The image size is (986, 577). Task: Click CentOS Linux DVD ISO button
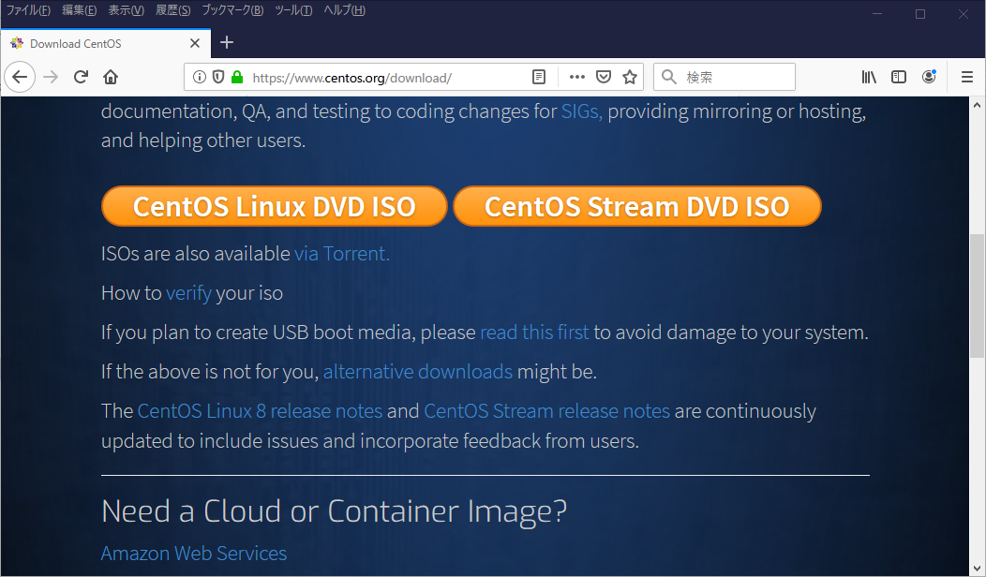[x=275, y=206]
